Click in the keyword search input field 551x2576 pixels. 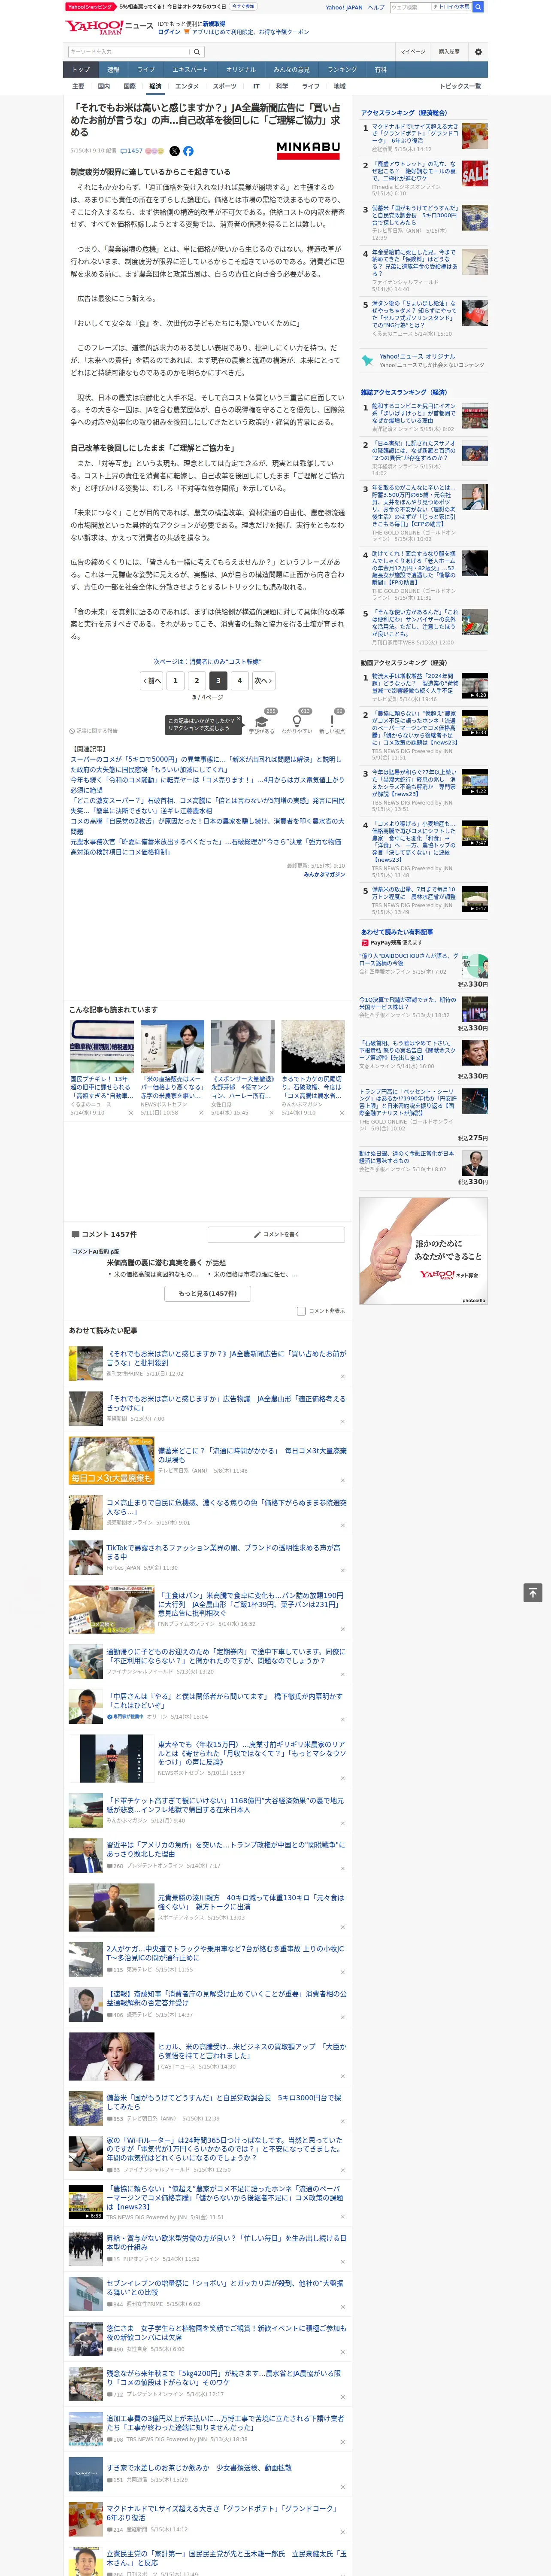point(129,52)
